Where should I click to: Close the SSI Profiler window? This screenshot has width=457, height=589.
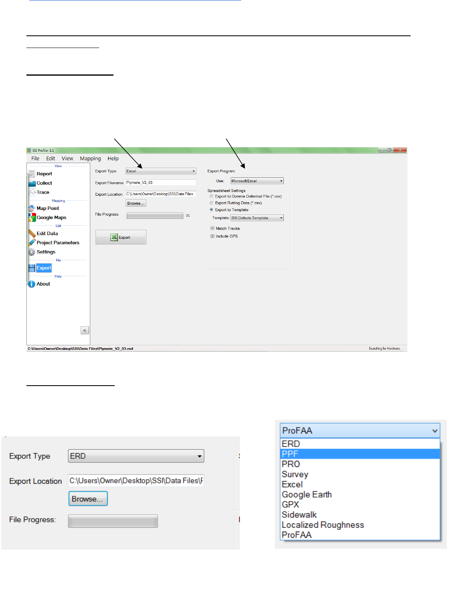pos(400,150)
